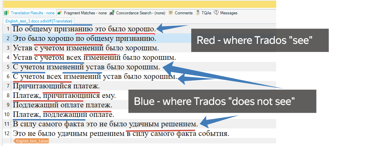
Task: Select segment ending "в силу самого факта события."
Action: [121, 133]
